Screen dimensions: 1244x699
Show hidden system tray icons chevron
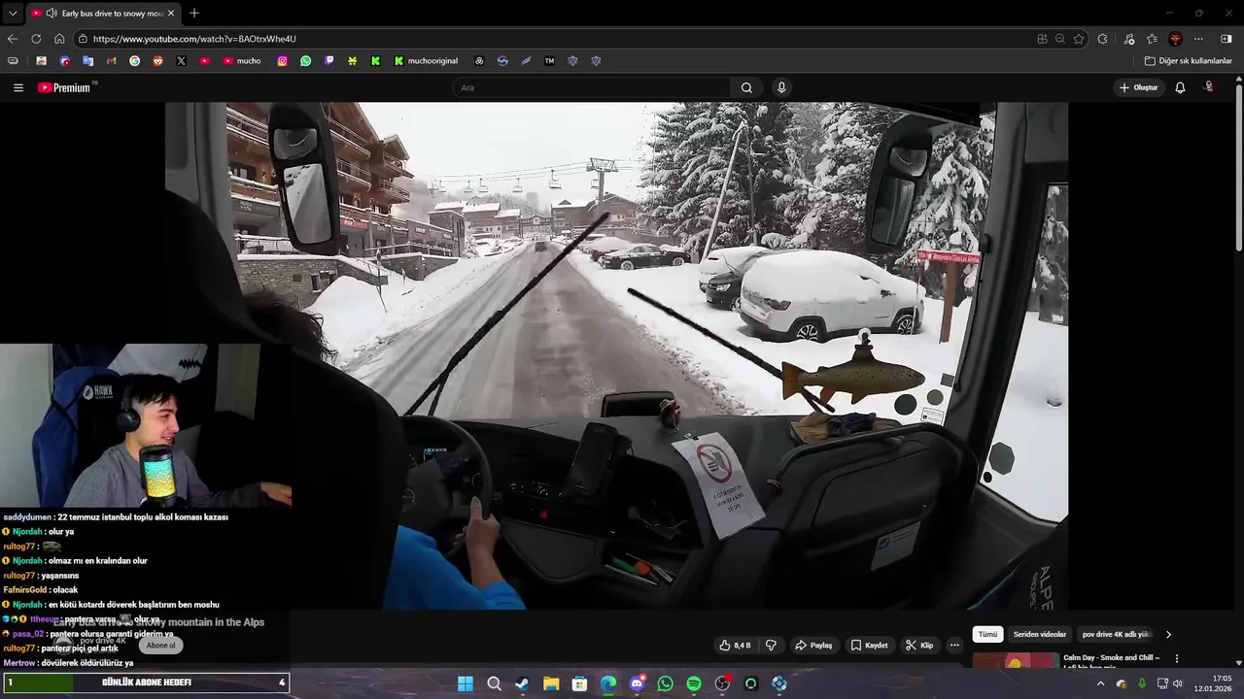(1100, 683)
